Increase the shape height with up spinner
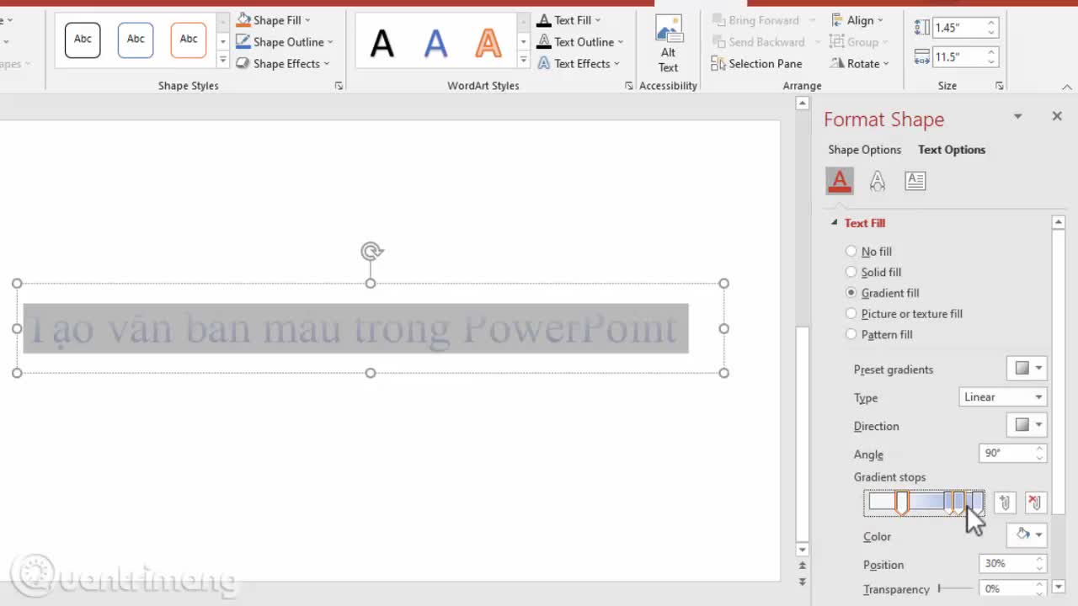 tap(991, 23)
